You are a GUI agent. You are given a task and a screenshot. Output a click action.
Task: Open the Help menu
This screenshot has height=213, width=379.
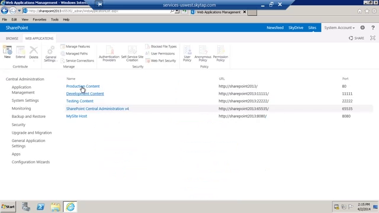66,20
